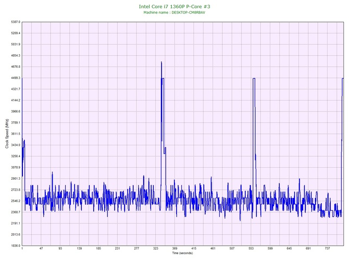This screenshot has width=349, height=262.
Task: Click the x-axis tick label 507
Action: [232, 248]
